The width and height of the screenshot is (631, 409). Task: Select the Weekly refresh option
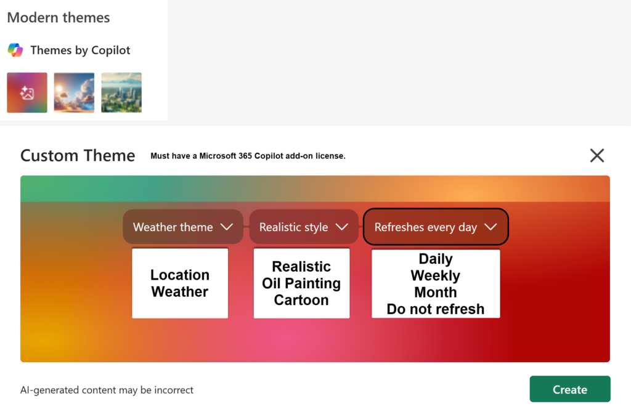tap(436, 275)
